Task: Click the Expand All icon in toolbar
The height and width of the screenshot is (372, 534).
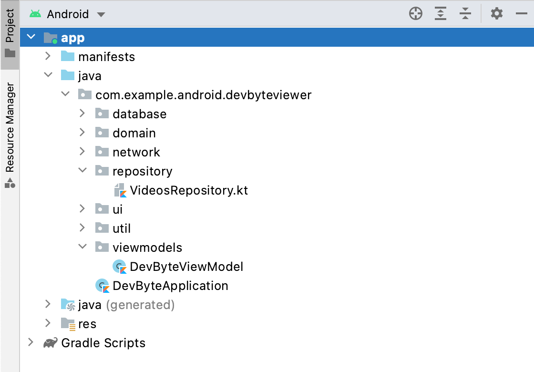Action: tap(440, 13)
